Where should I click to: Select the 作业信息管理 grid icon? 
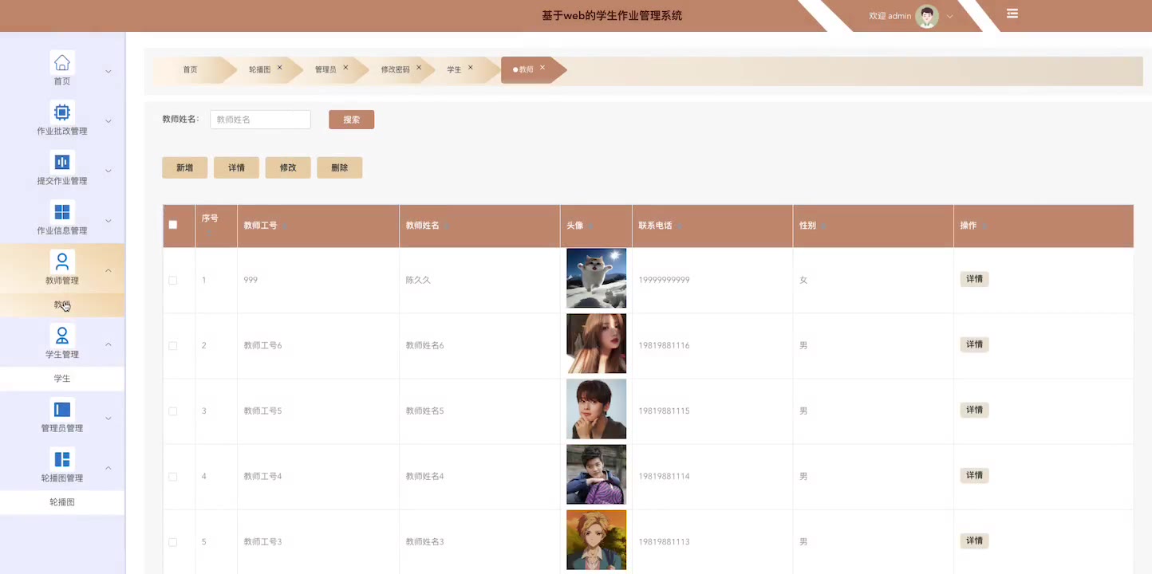coord(62,211)
